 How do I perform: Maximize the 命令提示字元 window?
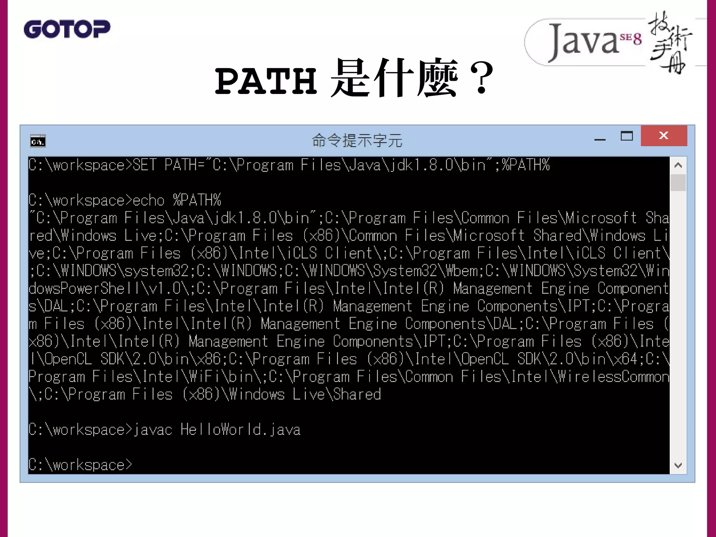[x=626, y=136]
